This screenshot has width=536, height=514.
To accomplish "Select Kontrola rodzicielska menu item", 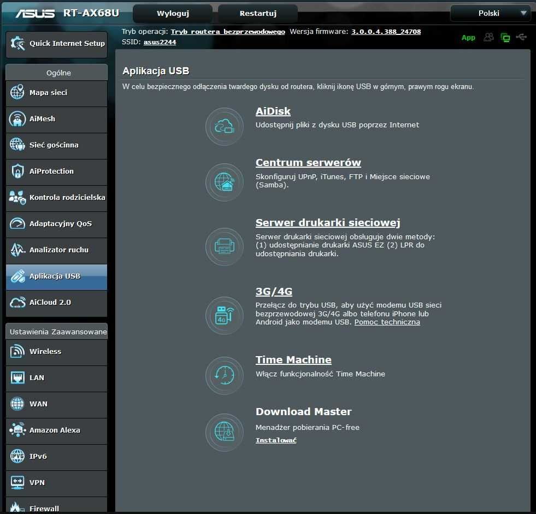I will 56,198.
